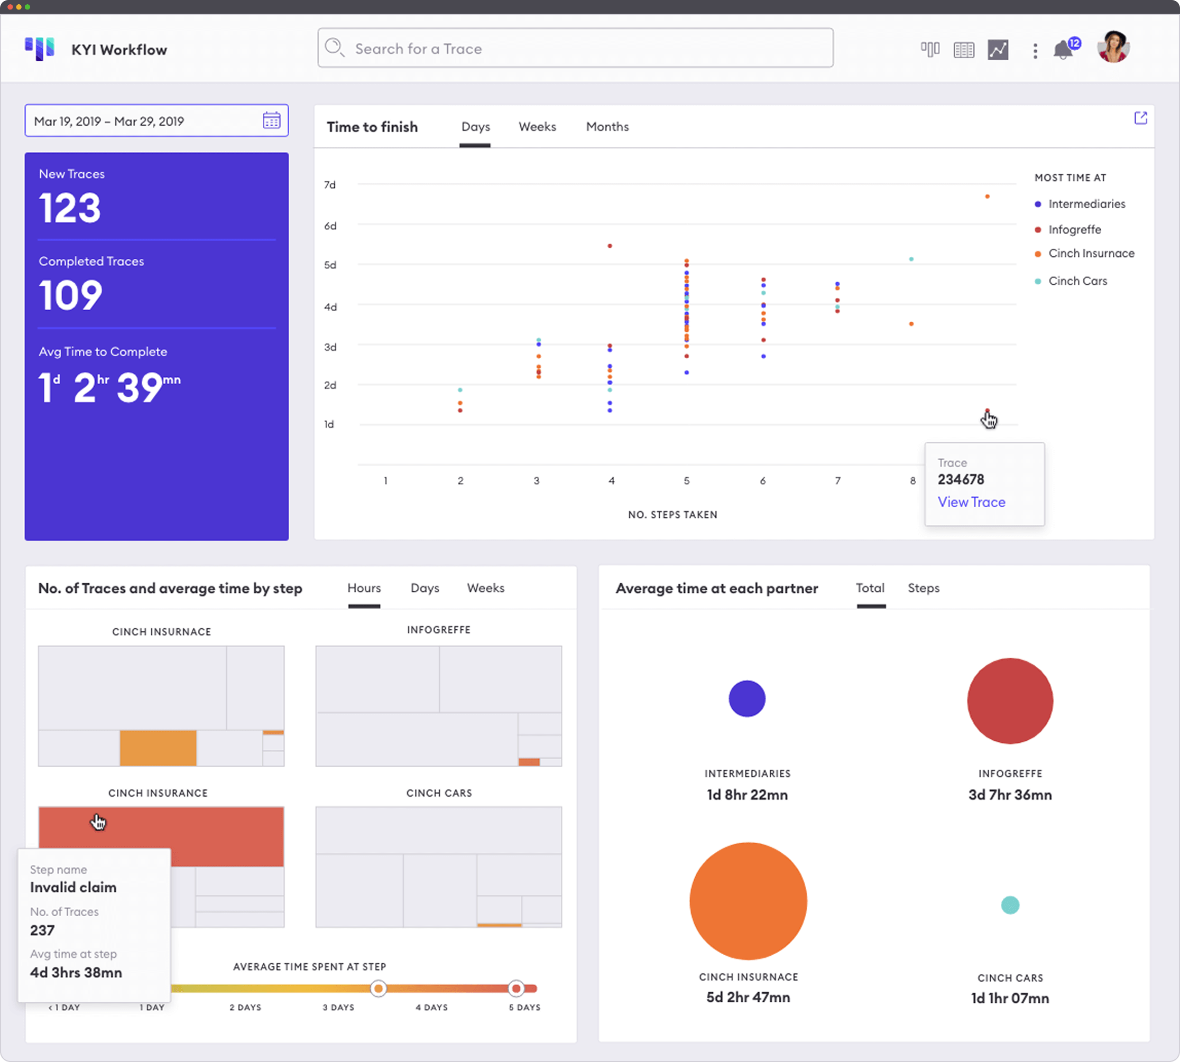Switch Time to finish to Weeks tab
Viewport: 1180px width, 1062px height.
(537, 127)
